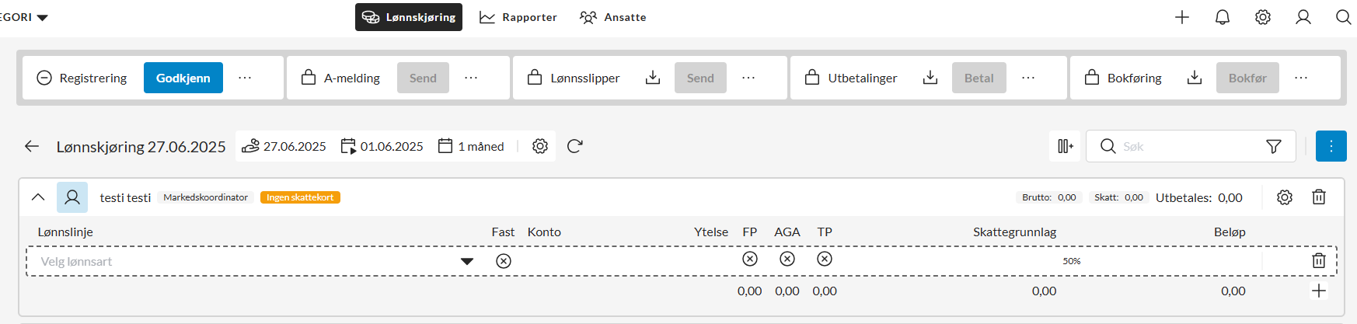Open the notifications bell
The image size is (1357, 324).
(1223, 17)
